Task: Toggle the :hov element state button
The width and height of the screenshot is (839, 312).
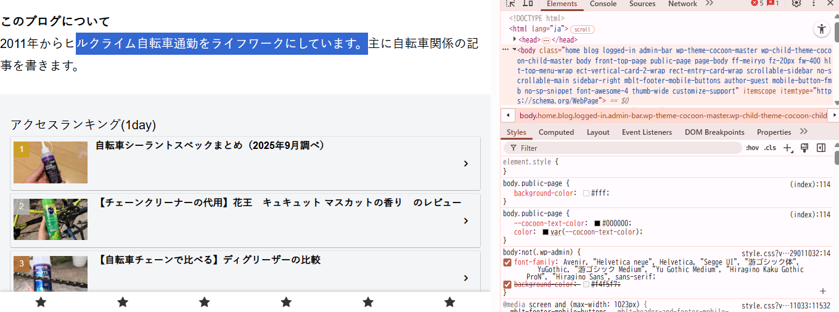Action: [752, 148]
